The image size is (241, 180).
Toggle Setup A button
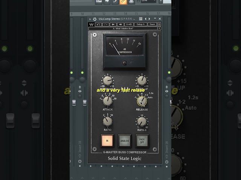(x=140, y=24)
